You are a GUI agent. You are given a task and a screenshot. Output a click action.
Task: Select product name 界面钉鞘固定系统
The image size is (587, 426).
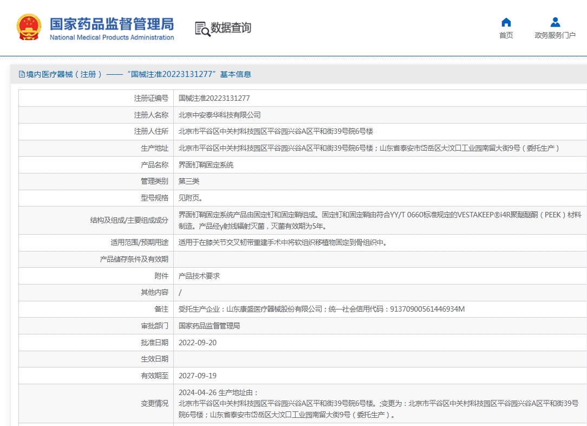[206, 165]
